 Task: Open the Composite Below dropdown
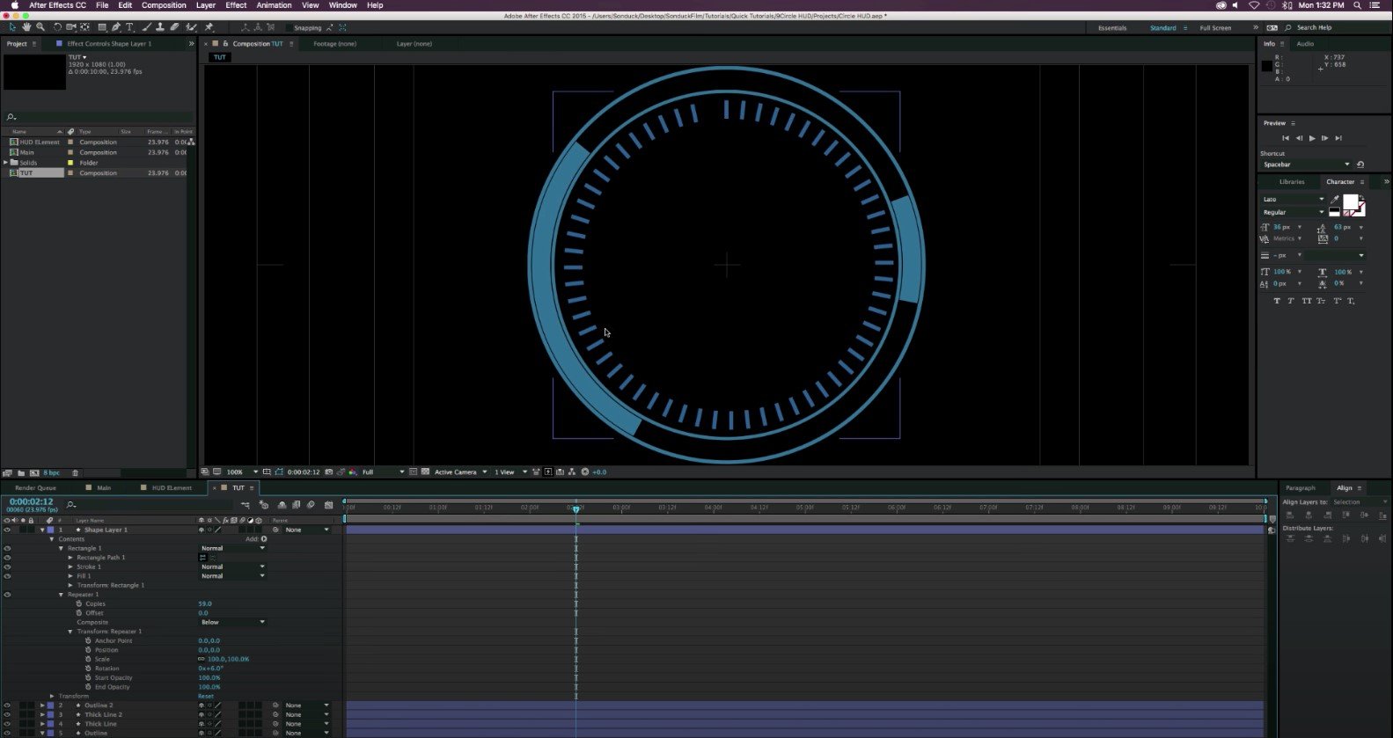point(232,622)
